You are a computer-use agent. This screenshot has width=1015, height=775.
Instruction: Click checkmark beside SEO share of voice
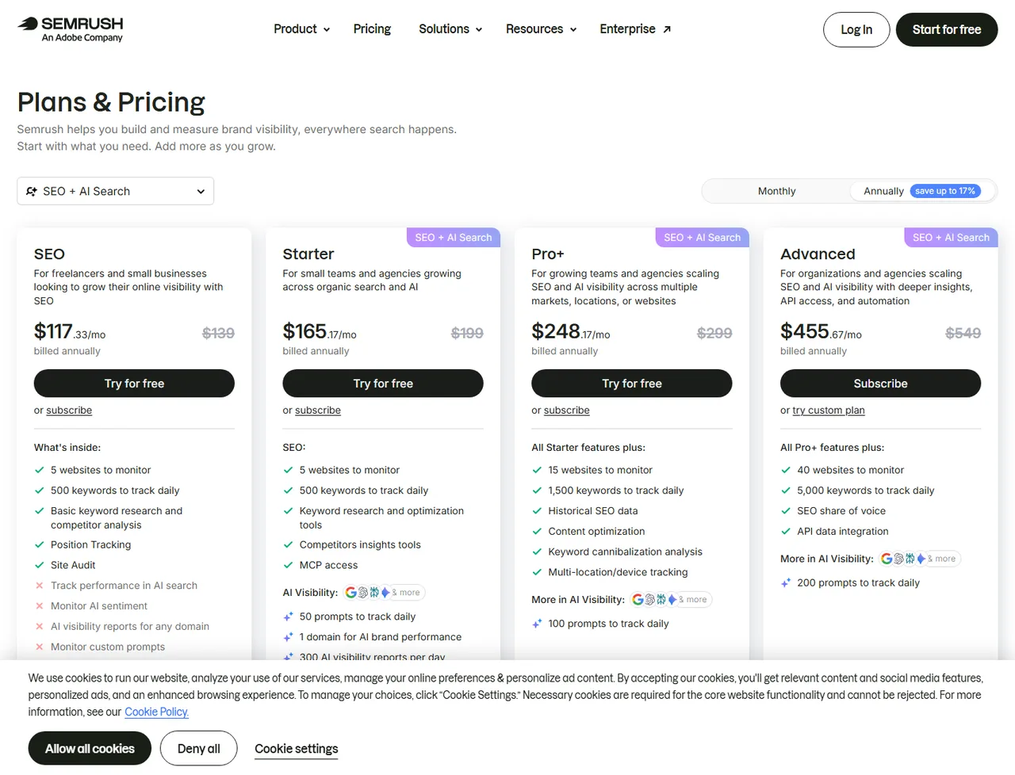tap(786, 511)
